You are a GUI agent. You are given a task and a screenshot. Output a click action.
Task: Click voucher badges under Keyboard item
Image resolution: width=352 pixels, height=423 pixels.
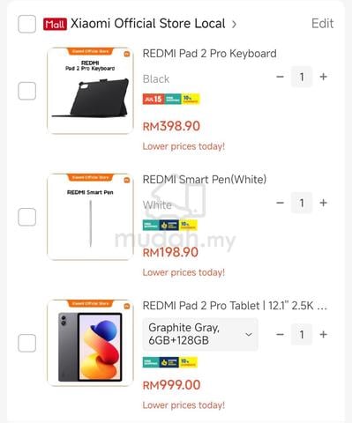(171, 99)
